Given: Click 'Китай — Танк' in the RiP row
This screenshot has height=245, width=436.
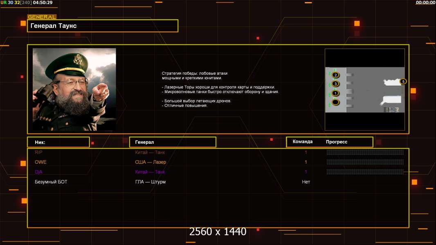Looking at the screenshot, I should [x=150, y=152].
